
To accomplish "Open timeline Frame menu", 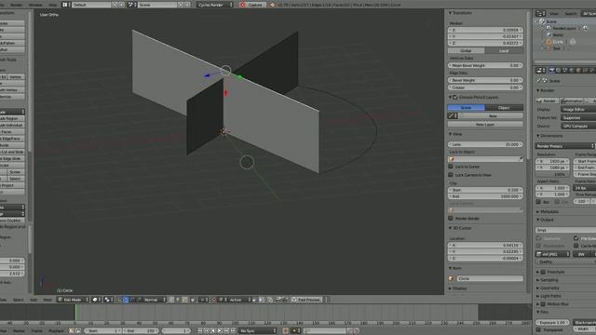I will pos(36,331).
